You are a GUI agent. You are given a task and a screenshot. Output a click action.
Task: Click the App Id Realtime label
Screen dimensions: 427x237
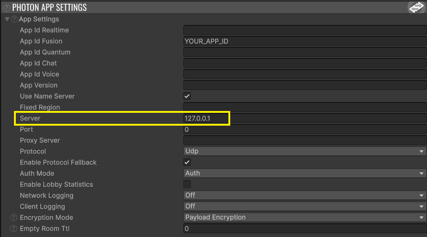click(45, 30)
